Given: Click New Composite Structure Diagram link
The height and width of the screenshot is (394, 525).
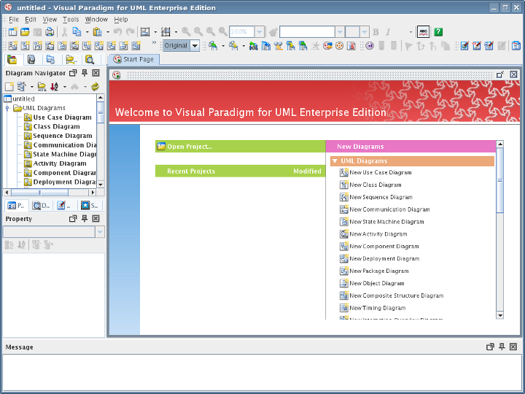Looking at the screenshot, I should click(397, 295).
